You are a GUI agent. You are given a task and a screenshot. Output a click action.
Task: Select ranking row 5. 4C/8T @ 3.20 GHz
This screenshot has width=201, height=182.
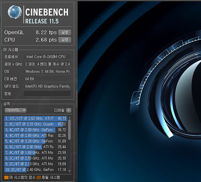click(x=36, y=141)
